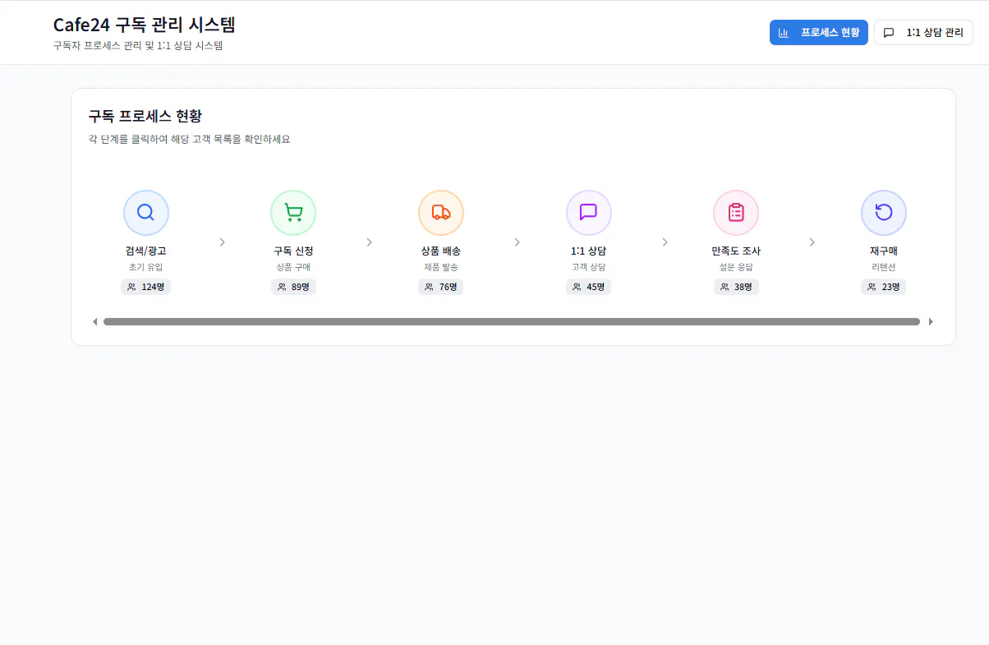Click the delivery truck icon
This screenshot has height=645, width=989.
pos(441,213)
